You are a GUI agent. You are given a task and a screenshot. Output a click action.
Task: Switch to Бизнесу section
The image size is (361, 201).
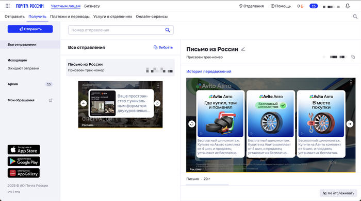coord(92,6)
